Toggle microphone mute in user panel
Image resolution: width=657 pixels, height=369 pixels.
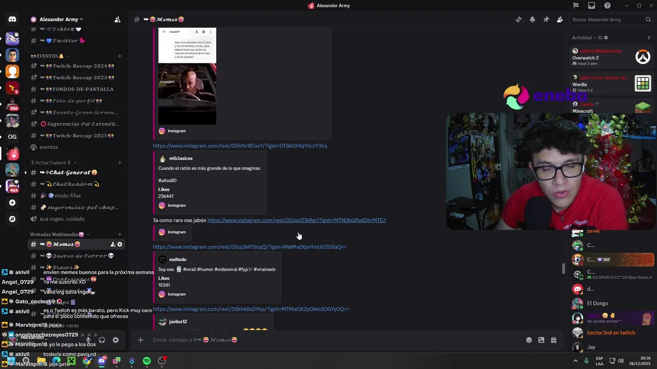pos(88,340)
